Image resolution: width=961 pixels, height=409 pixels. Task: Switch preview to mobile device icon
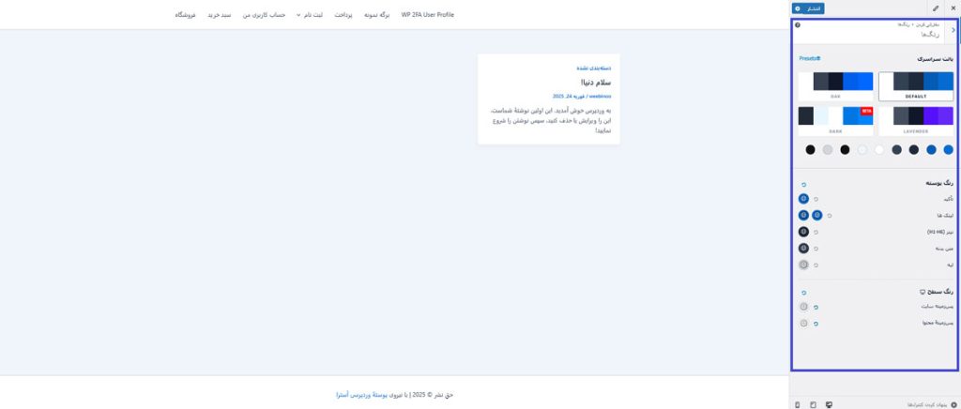pos(797,404)
